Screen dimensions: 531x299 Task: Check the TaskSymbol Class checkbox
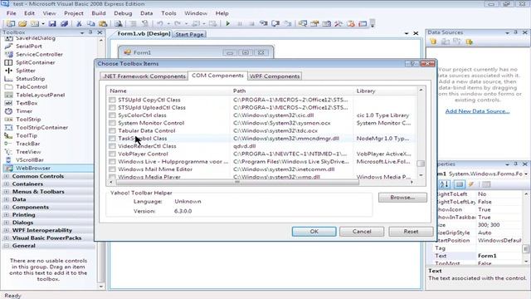coord(112,139)
